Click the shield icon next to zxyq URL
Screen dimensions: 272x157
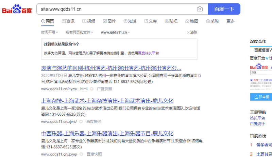click(x=81, y=154)
